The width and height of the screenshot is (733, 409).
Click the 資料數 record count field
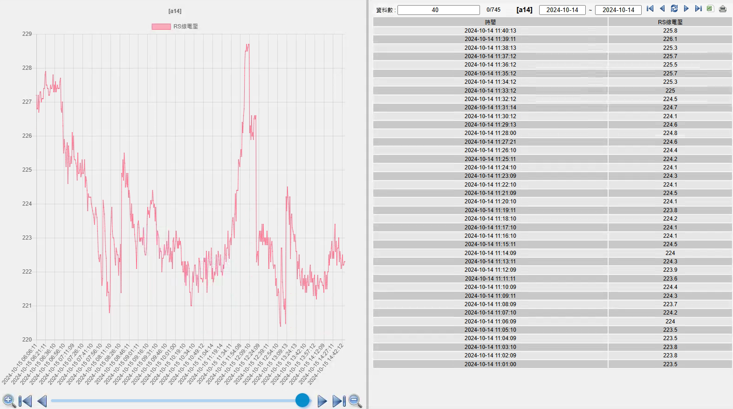pyautogui.click(x=438, y=10)
